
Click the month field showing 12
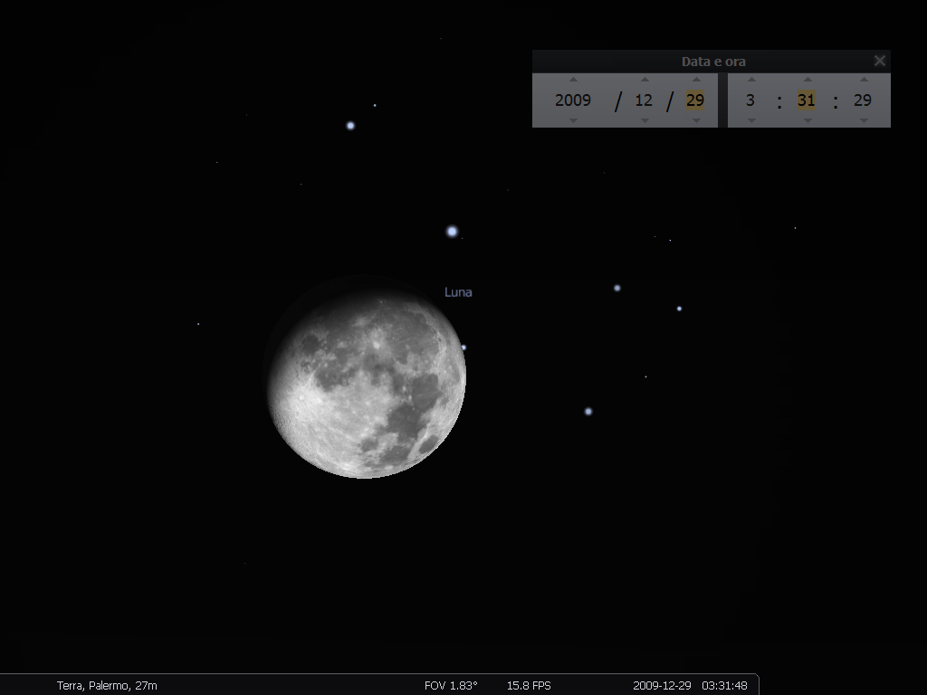(x=644, y=100)
